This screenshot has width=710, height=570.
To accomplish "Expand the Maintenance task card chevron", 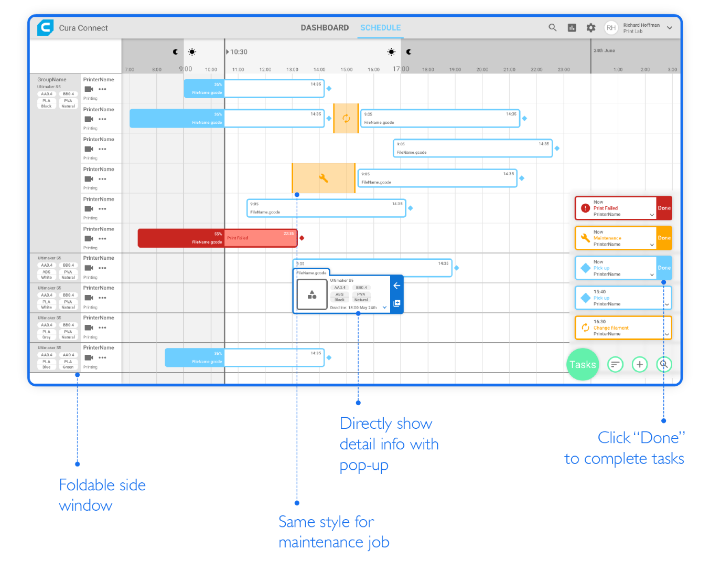I will pos(652,245).
